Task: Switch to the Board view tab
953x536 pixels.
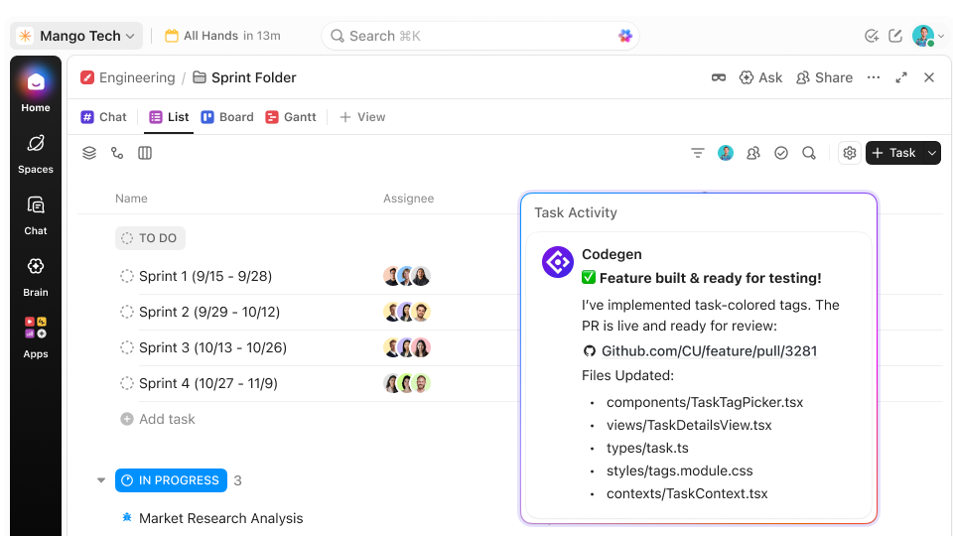Action: 227,117
